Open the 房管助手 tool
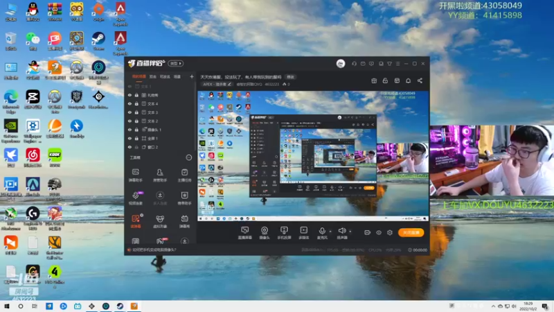The height and width of the screenshot is (312, 554). 160,175
